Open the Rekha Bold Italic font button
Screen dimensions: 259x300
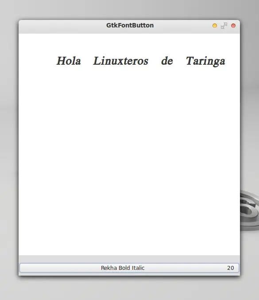[129, 268]
